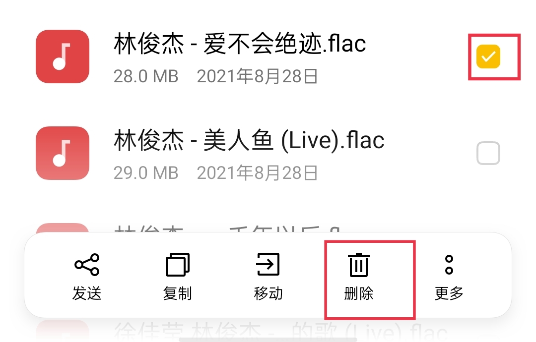Tap the 28.0 MB file details line

[216, 76]
